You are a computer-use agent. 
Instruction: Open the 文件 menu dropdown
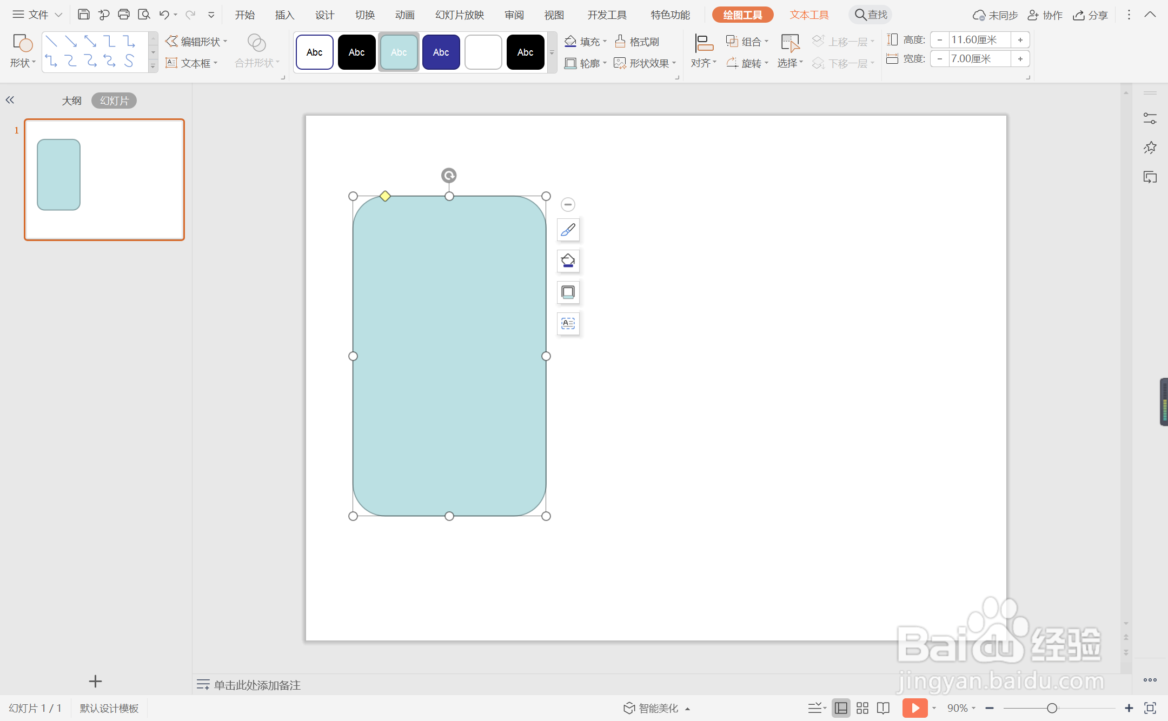(x=37, y=15)
